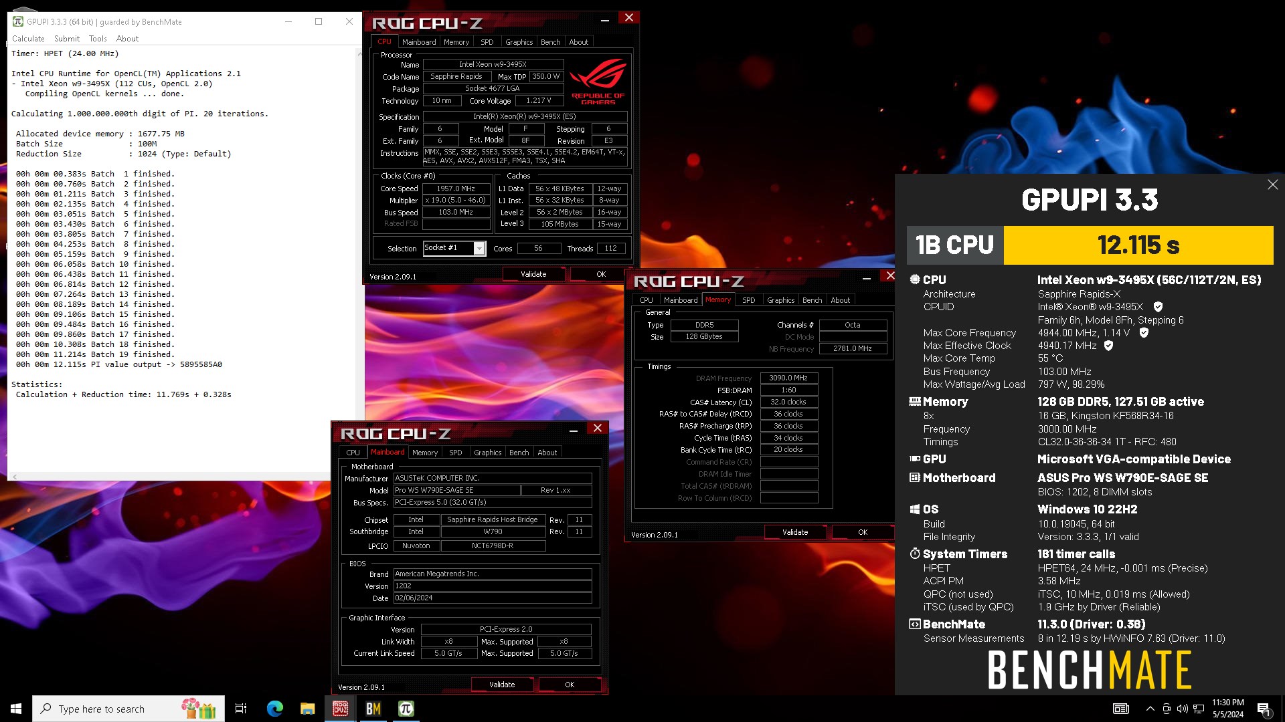
Task: Switch to Mainboard tab in top CPU-Z window
Action: (x=419, y=42)
